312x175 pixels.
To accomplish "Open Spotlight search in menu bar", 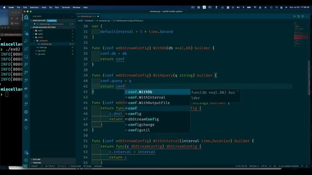I will [x=276, y=7].
